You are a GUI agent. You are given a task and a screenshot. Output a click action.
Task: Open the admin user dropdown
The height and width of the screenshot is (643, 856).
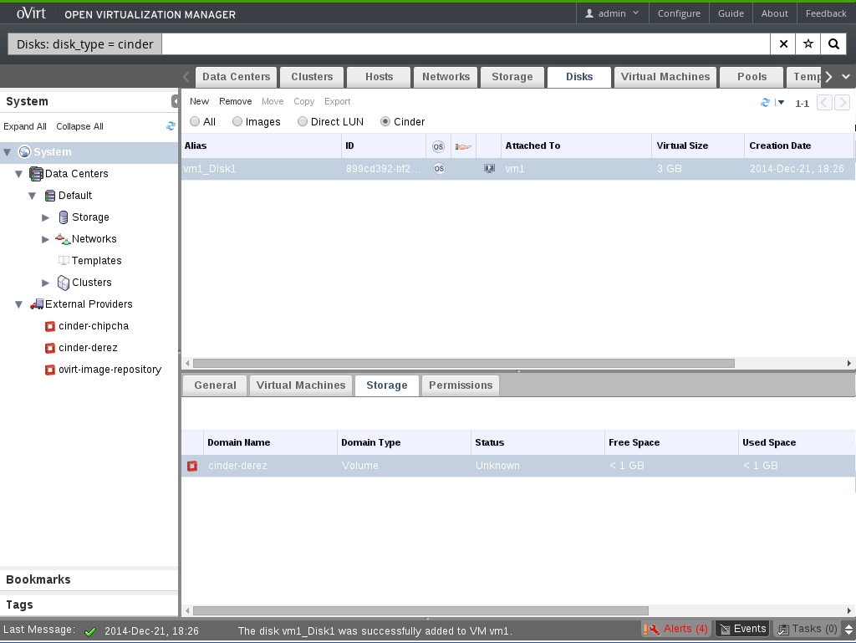612,13
